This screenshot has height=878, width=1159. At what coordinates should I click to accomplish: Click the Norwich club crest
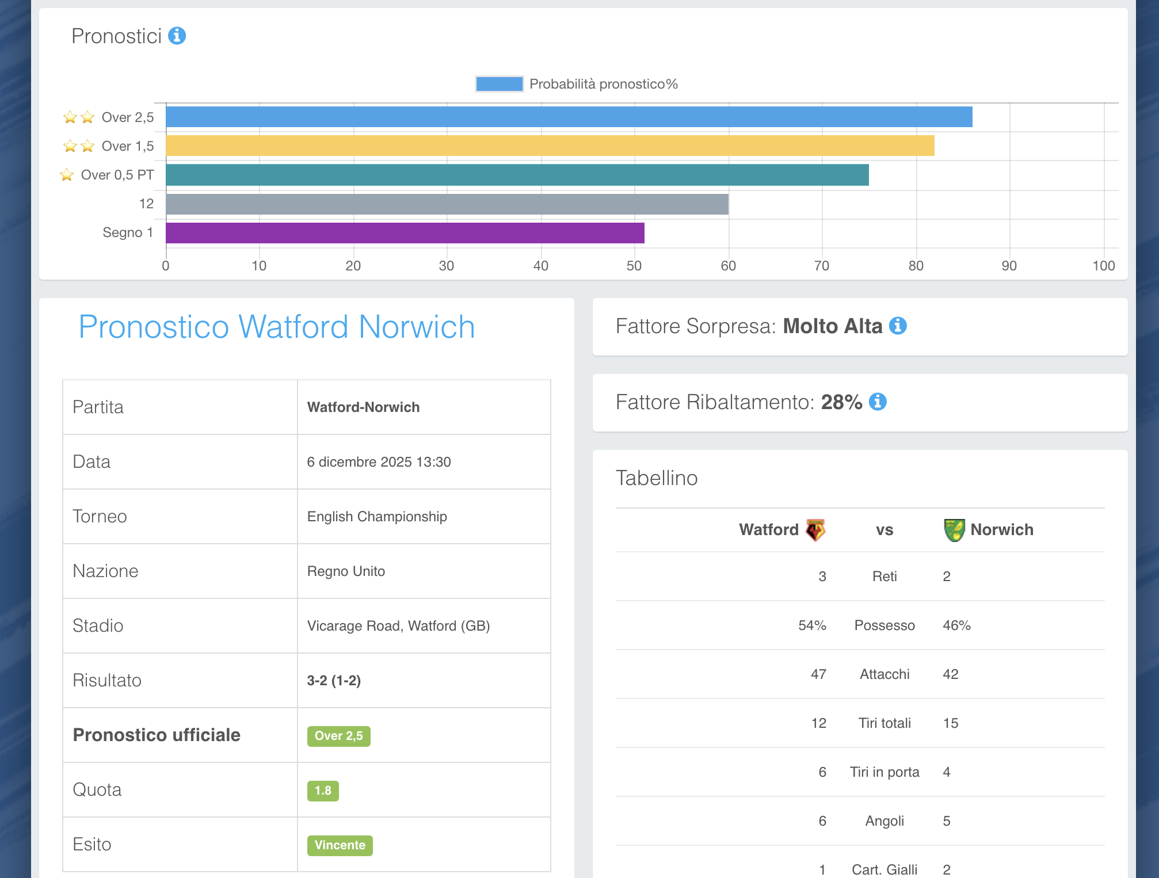(954, 530)
